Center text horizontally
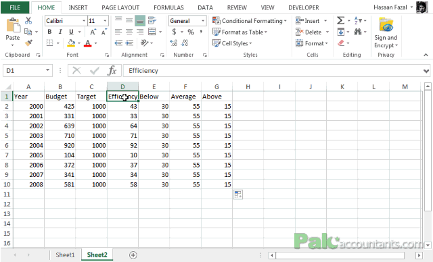Viewport: 433px width, 262px height. point(129,32)
